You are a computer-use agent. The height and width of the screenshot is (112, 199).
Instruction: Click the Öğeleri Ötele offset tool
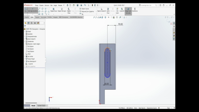coord(69,11)
